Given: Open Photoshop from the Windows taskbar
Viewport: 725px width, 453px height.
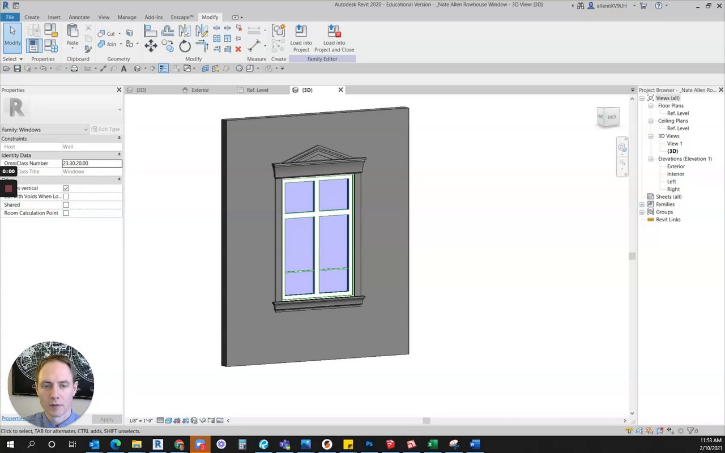Looking at the screenshot, I should [369, 445].
